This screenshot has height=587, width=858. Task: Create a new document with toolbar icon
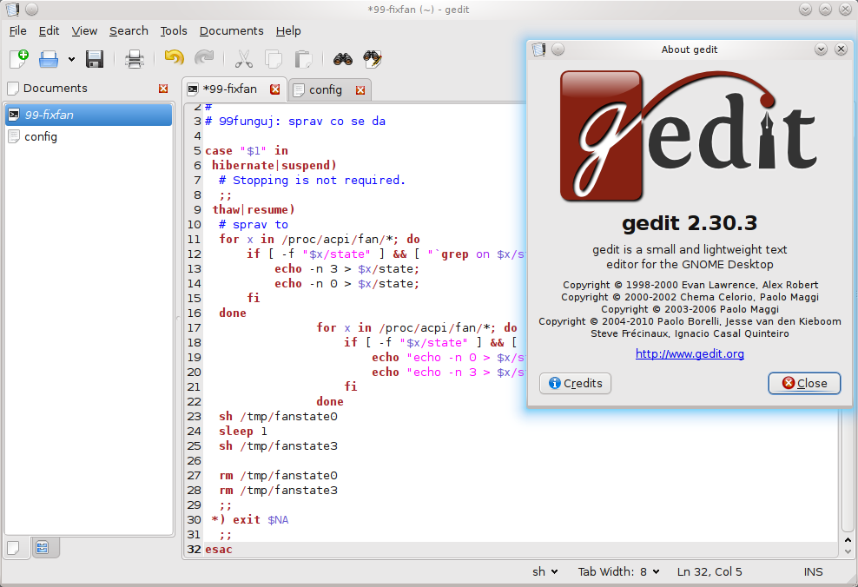click(19, 58)
